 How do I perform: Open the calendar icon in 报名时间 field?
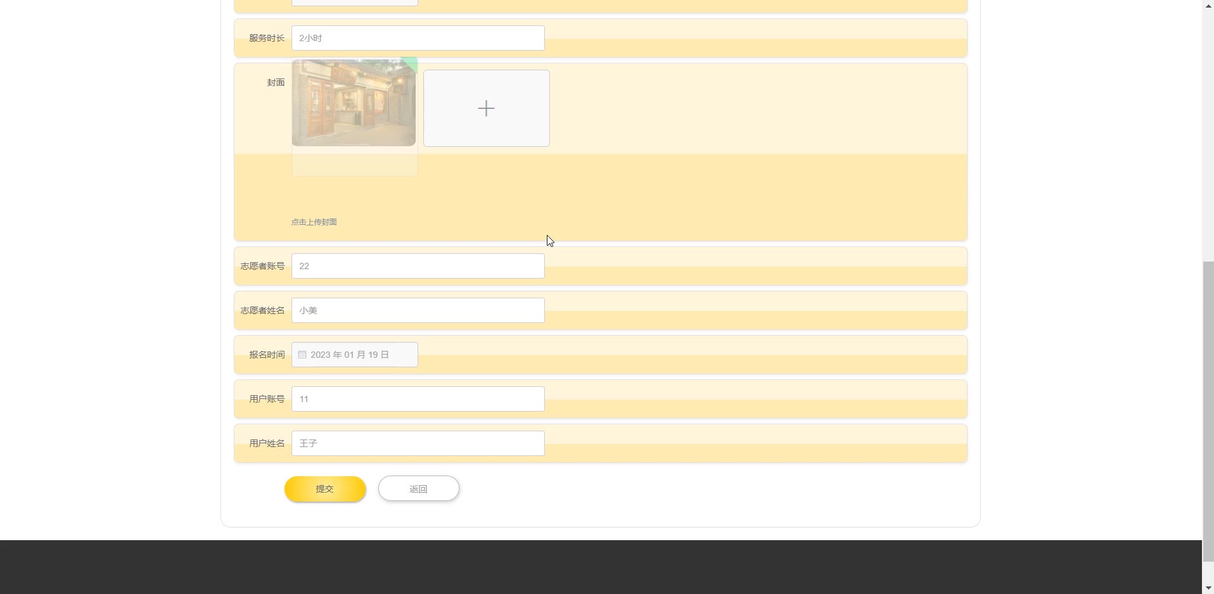click(302, 355)
